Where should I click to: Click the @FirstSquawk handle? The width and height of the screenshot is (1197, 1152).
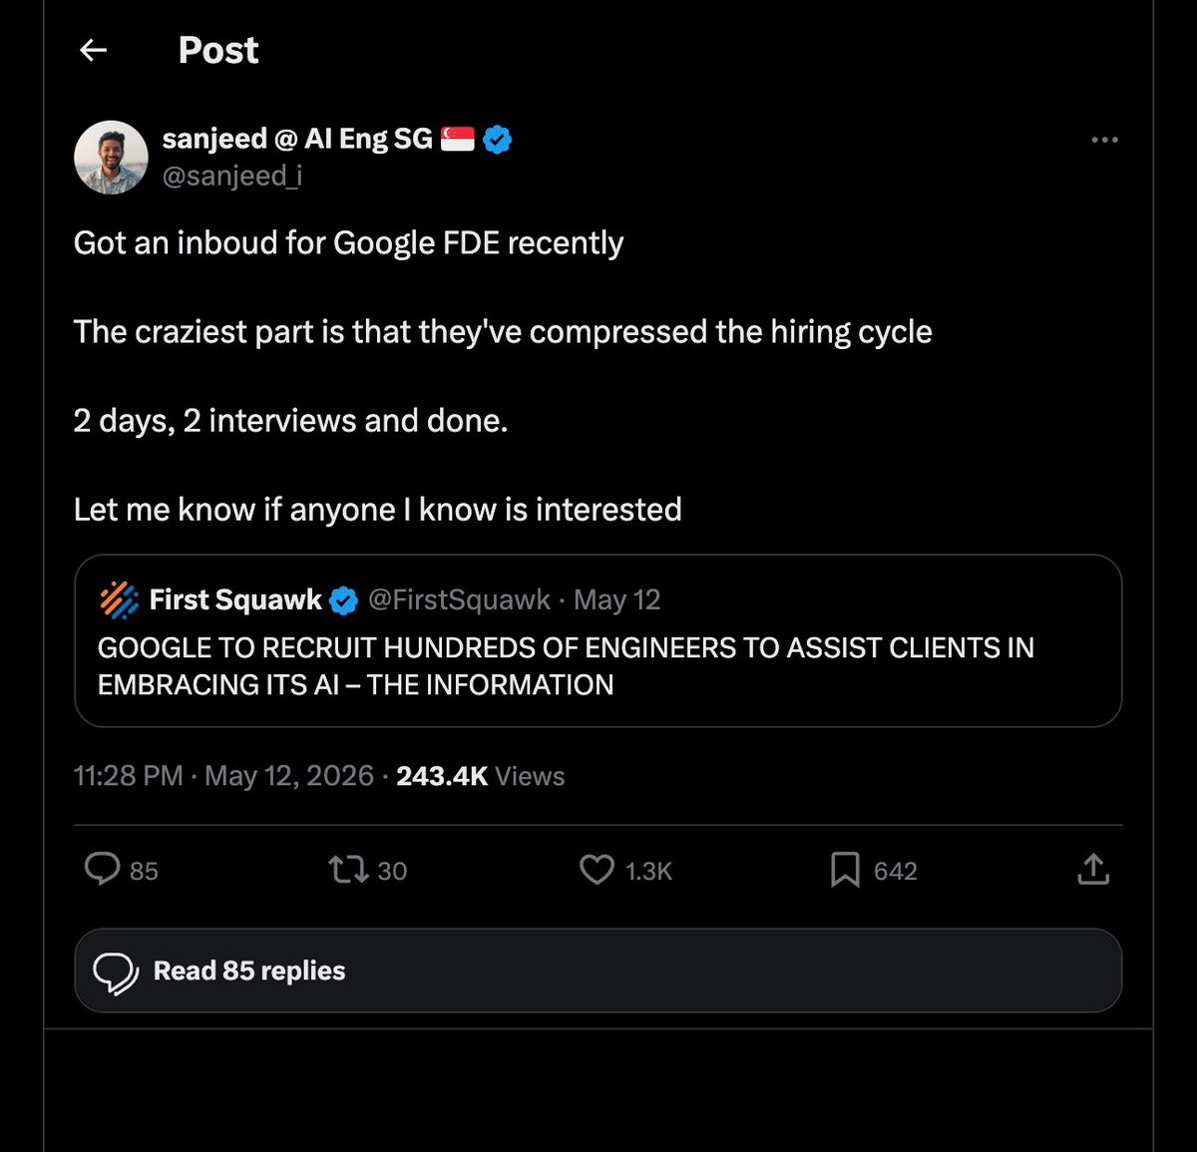(459, 599)
